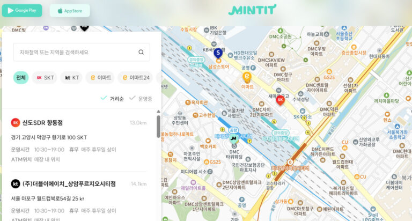The image size is (412, 221).
Task: Click the 까치마을마당 park icon
Action: click(x=386, y=95)
